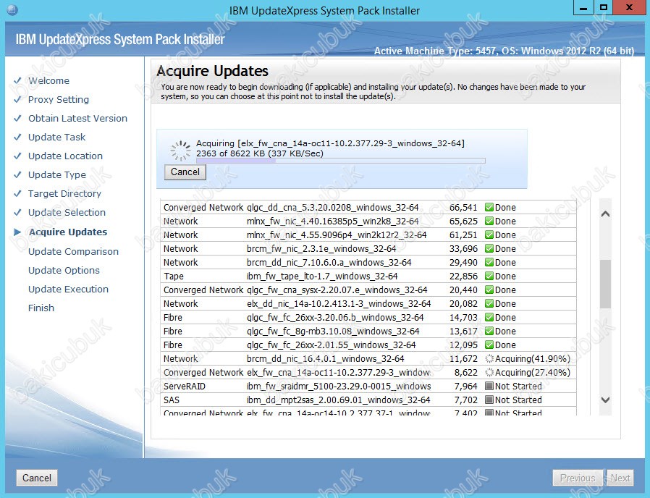Click the Active Machine Type info text
The height and width of the screenshot is (498, 650).
pyautogui.click(x=504, y=51)
